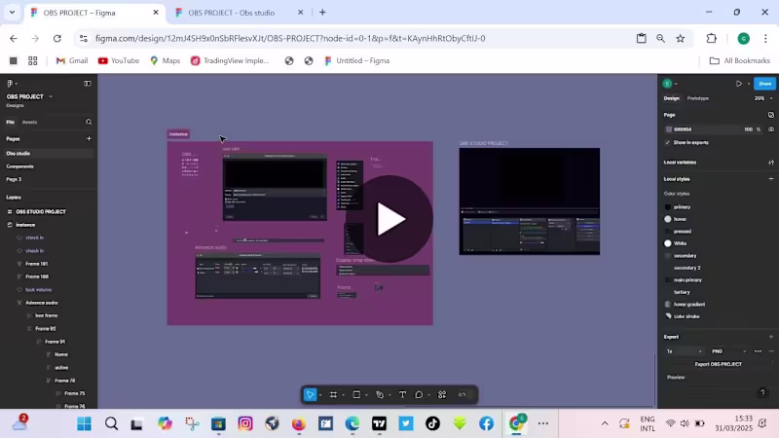Click Export OBS PROJECT button
The image size is (779, 438).
pyautogui.click(x=718, y=364)
